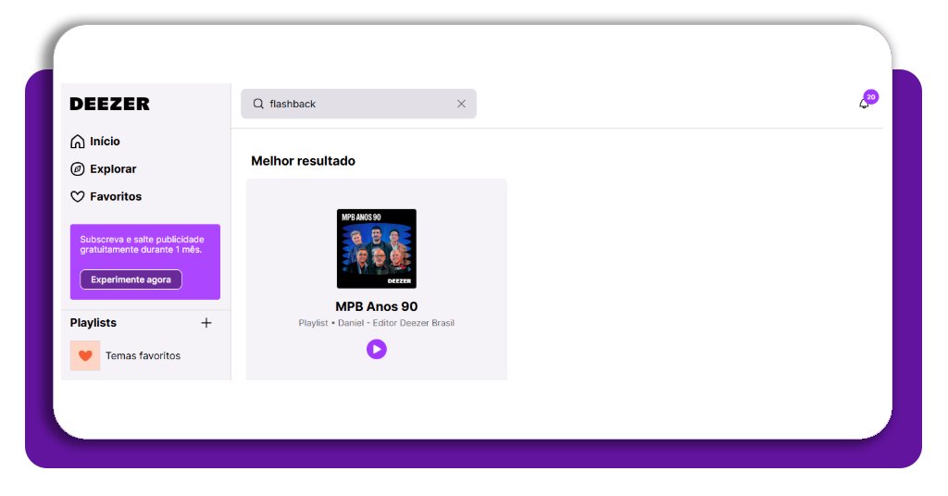Image resolution: width=948 pixels, height=496 pixels.
Task: Open the Temas favoritos heart thumbnail
Action: 85,356
